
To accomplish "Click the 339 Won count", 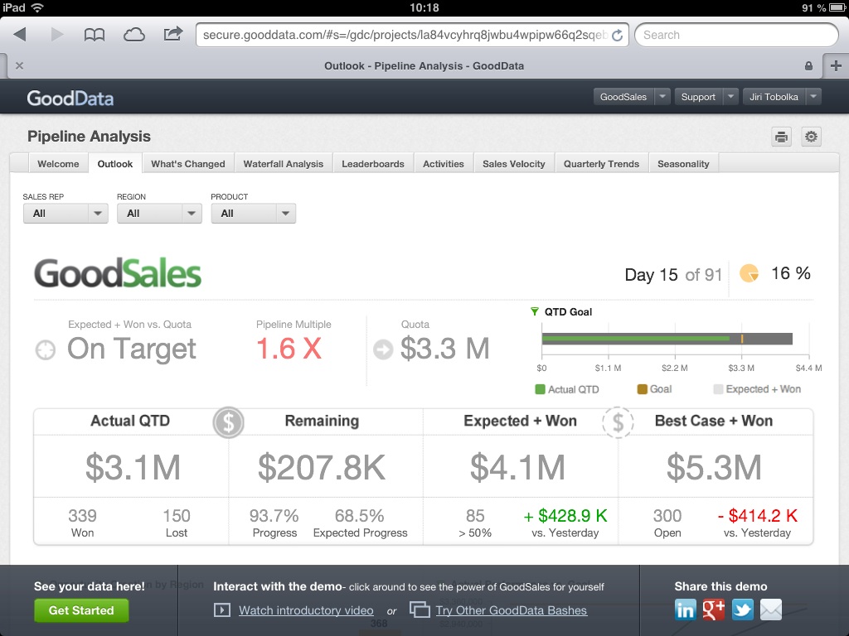I will tap(82, 516).
